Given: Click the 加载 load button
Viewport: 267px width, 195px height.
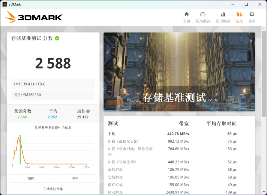Looking at the screenshot, I should click(31, 178).
